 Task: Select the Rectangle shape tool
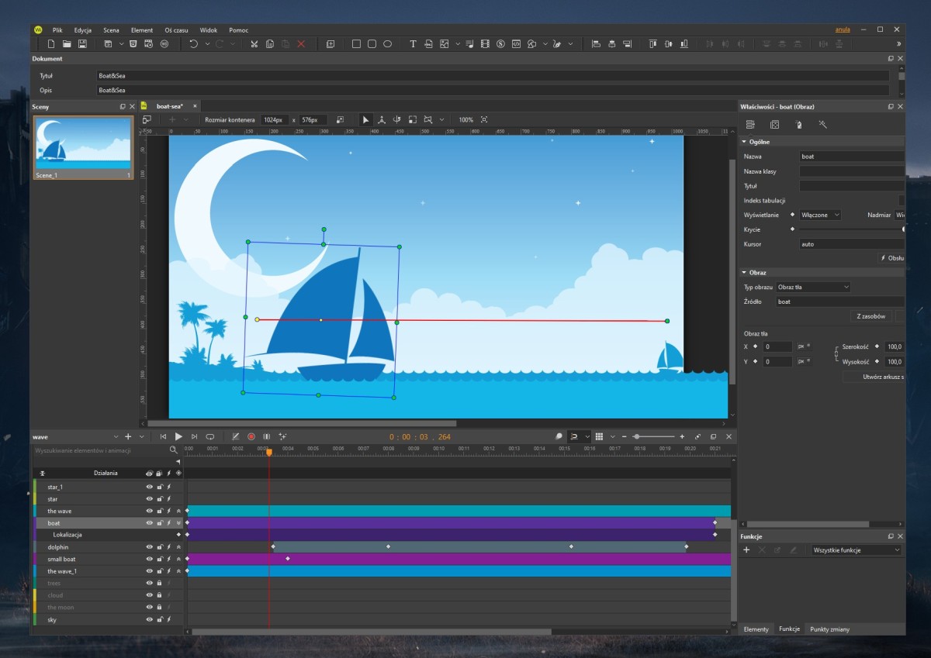point(356,44)
